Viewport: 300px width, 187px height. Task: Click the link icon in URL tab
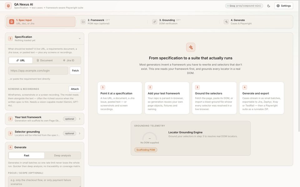pos(17,60)
